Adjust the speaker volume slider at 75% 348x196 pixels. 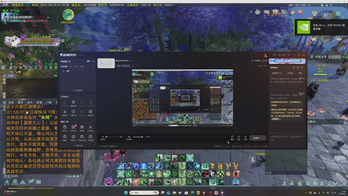pos(139,137)
